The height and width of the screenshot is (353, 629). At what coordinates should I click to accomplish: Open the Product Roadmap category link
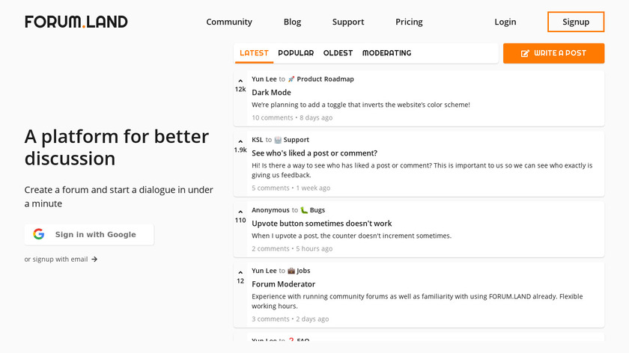point(325,79)
